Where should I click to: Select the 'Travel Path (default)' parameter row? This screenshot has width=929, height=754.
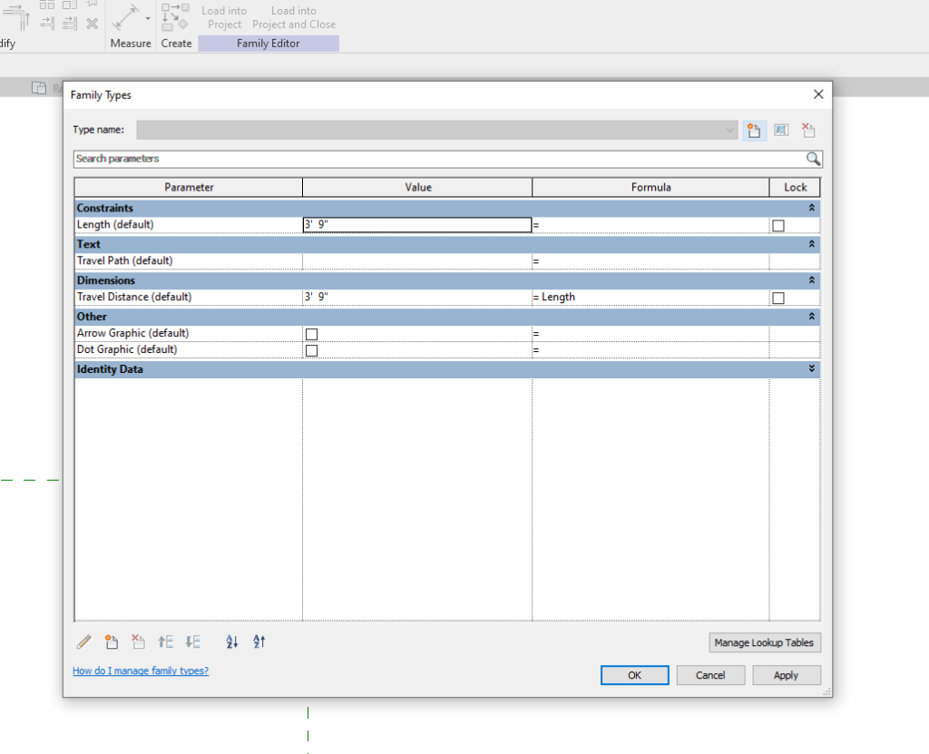189,260
